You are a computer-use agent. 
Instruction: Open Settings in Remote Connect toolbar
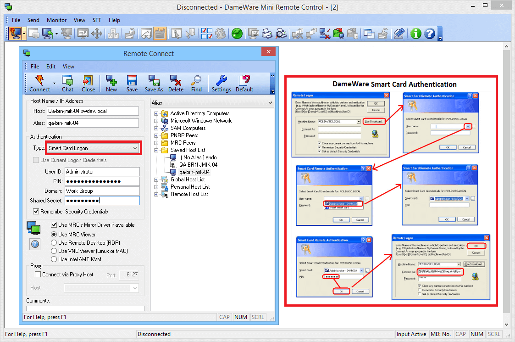[x=222, y=84]
